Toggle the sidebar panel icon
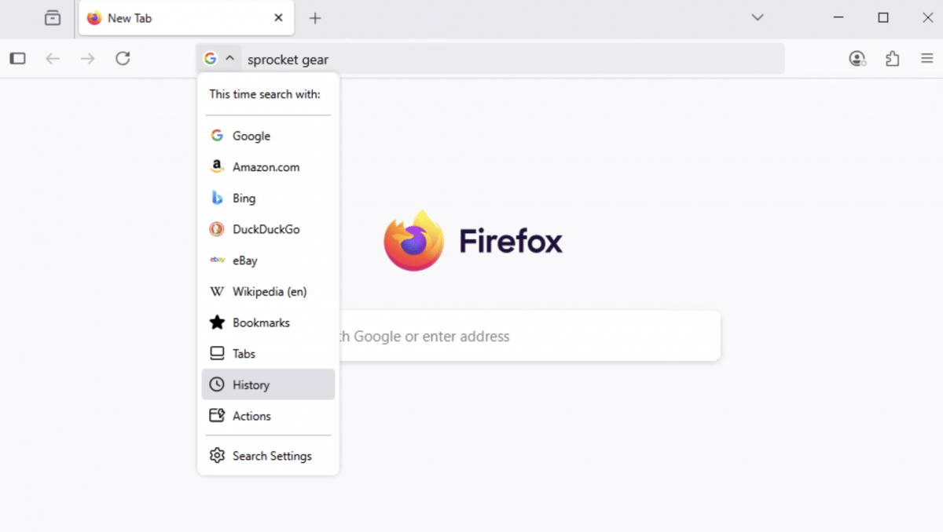Image resolution: width=943 pixels, height=532 pixels. (18, 58)
